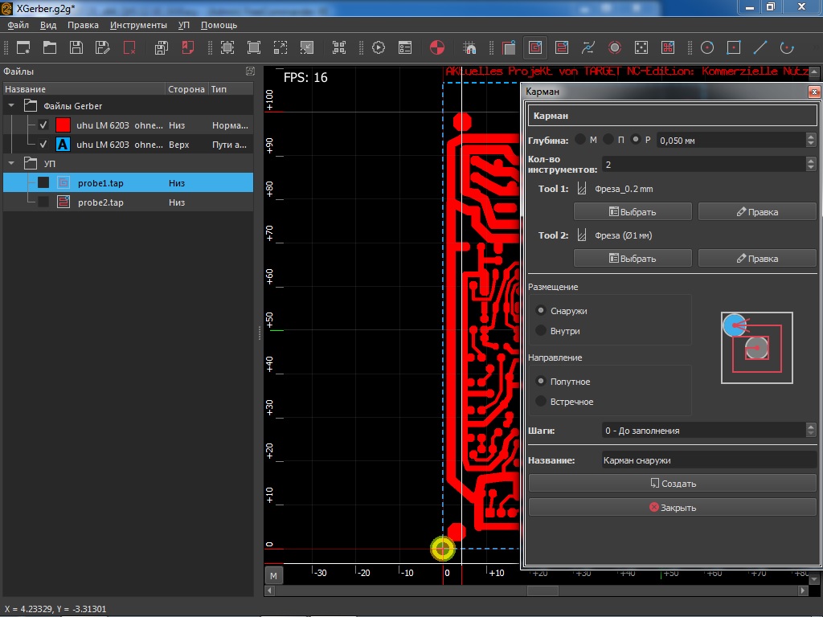Click the Zoom in dashed-frame arrow icon
This screenshot has width=823, height=617.
[x=280, y=47]
